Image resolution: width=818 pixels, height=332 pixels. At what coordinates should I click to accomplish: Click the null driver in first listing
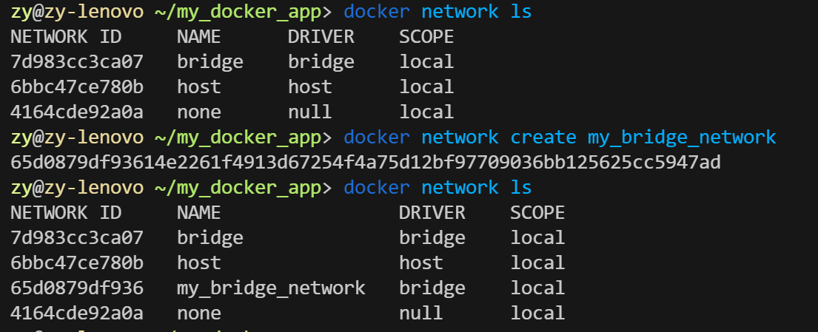pyautogui.click(x=310, y=112)
